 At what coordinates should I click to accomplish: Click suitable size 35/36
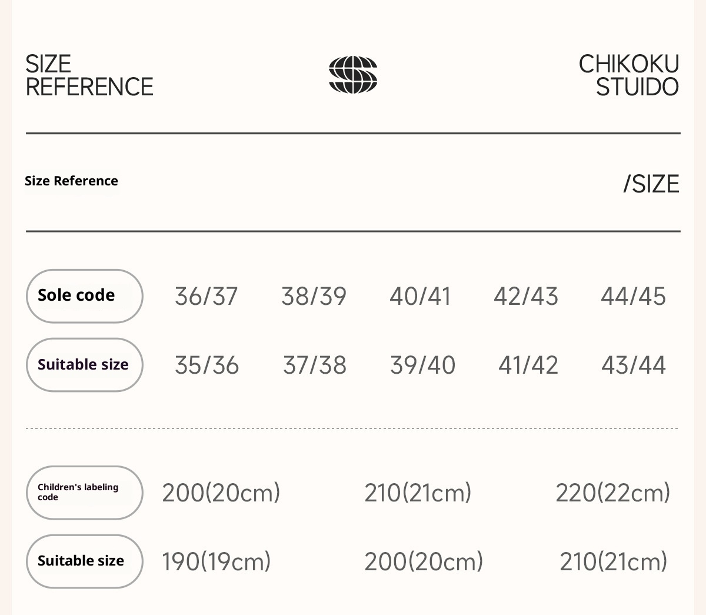click(x=207, y=365)
